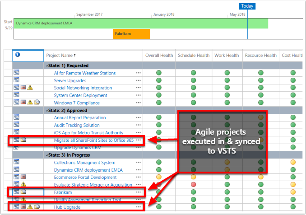Click documents icon in Fabrikam row

[x=23, y=192]
